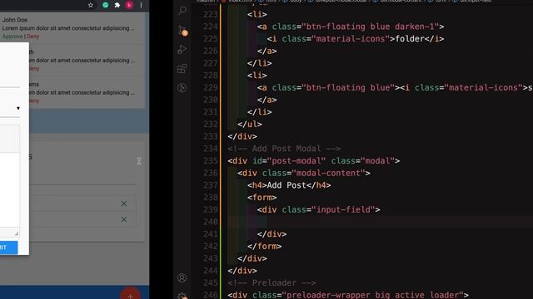The image size is (533, 299).
Task: Open Chrome's three-dot menu
Action: pyautogui.click(x=141, y=5)
